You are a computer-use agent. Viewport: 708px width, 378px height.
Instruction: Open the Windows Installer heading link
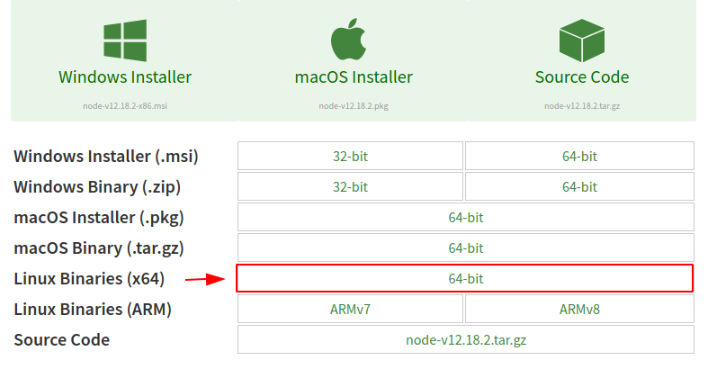[x=125, y=77]
